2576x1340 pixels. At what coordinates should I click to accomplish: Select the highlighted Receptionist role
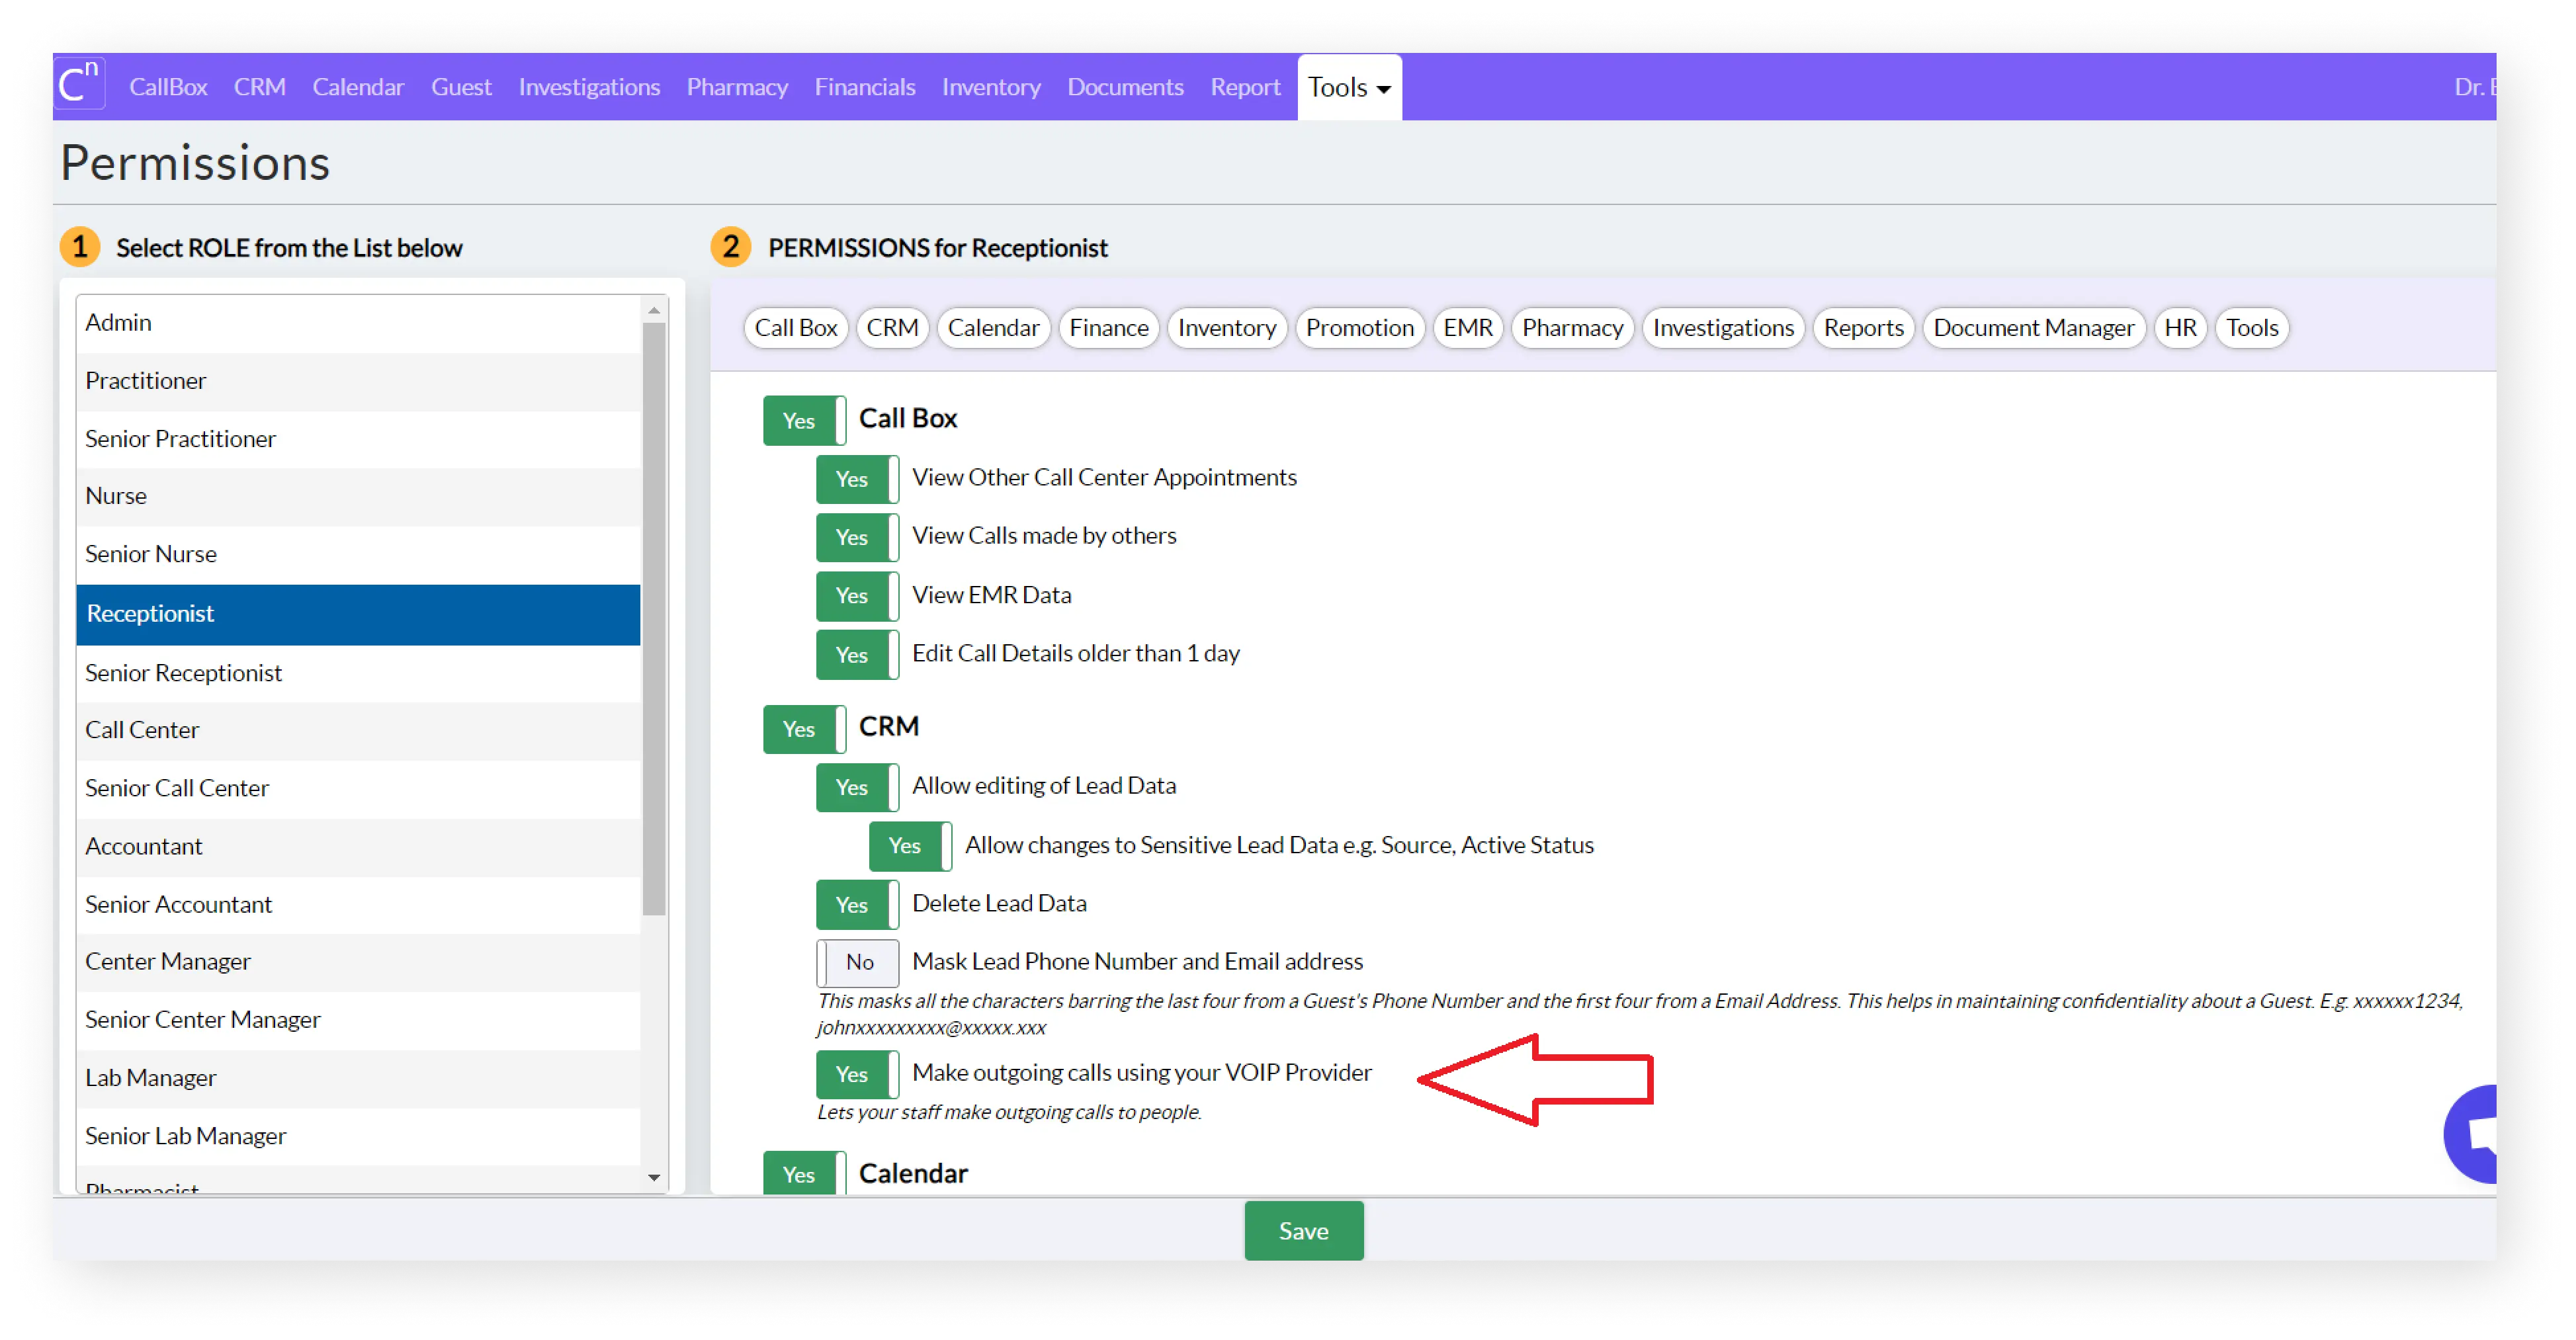coord(358,614)
